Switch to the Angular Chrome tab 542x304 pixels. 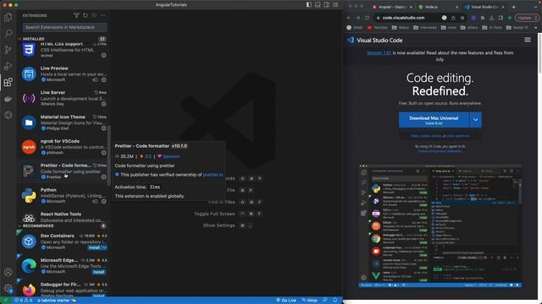click(x=392, y=7)
